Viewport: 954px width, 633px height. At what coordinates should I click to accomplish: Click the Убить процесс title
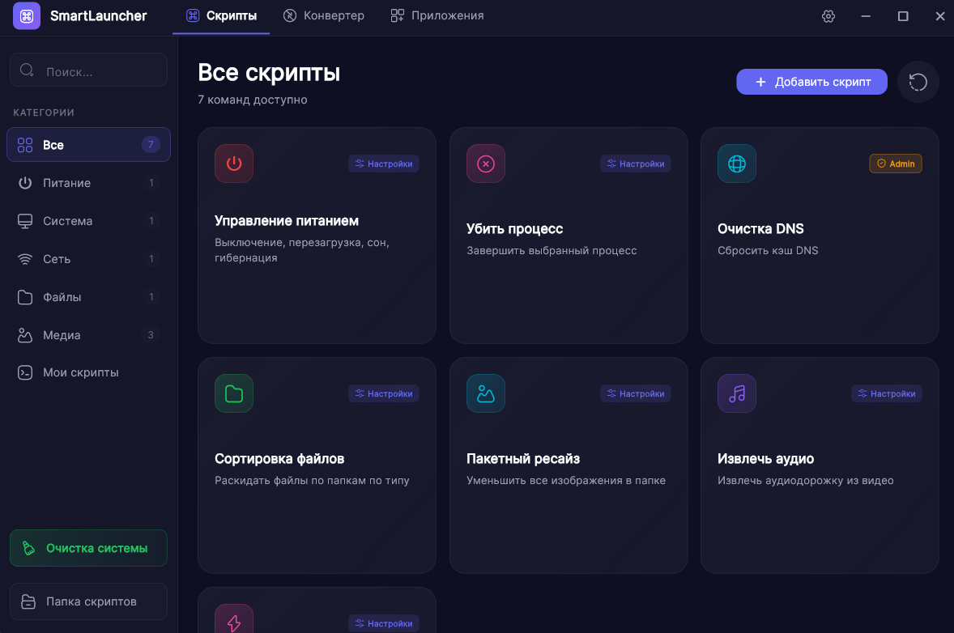click(515, 229)
